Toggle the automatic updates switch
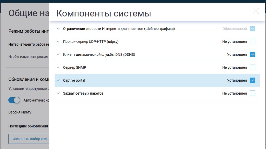 coord(14,100)
